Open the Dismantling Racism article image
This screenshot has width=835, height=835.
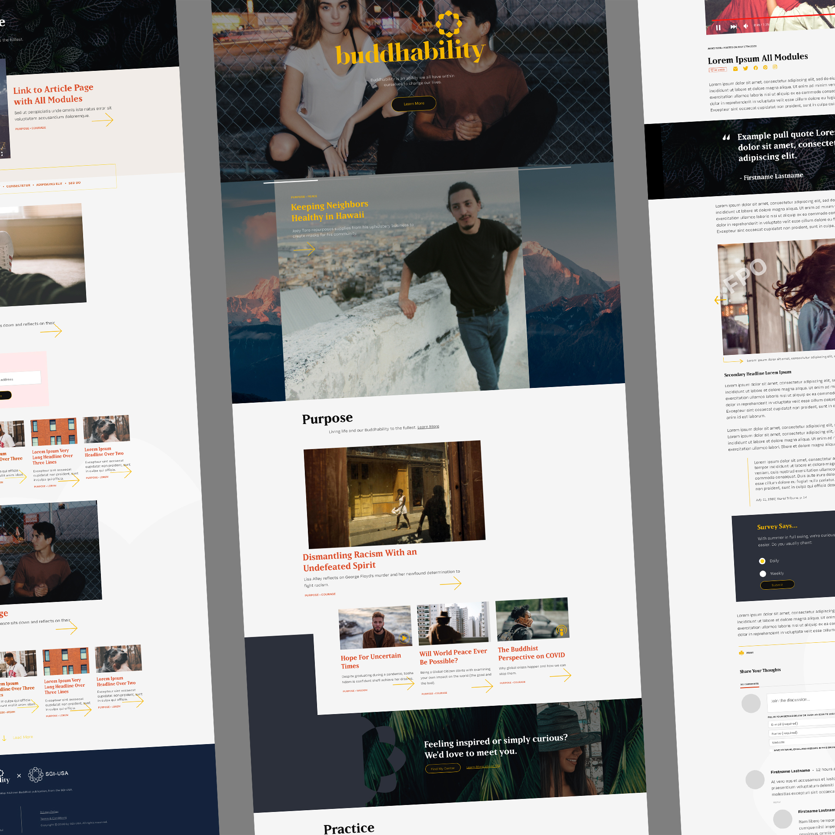[x=394, y=494]
